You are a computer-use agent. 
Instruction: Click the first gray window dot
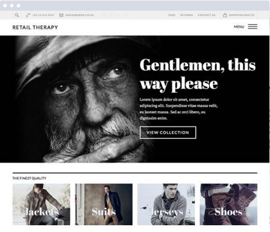pyautogui.click(x=5, y=6)
